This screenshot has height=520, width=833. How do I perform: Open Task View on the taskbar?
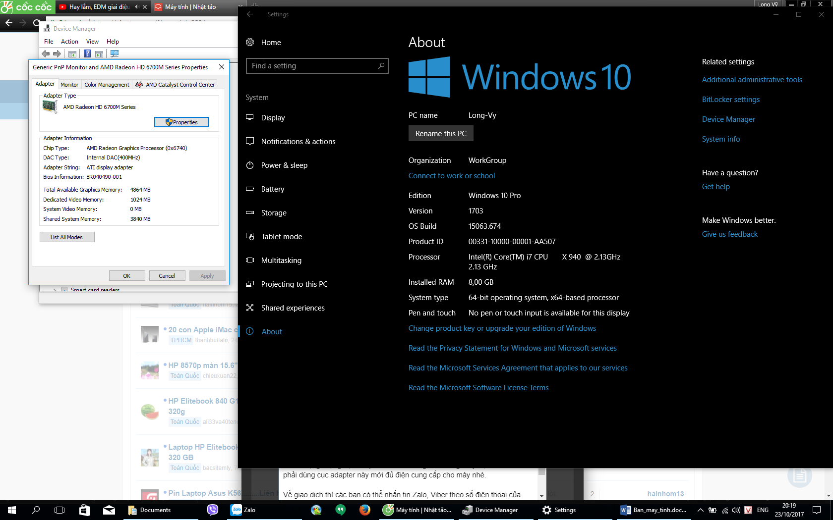pyautogui.click(x=59, y=510)
